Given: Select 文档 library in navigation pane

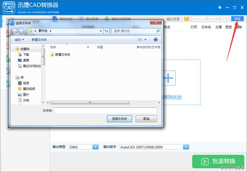Looking at the screenshot, I should pyautogui.click(x=26, y=100).
